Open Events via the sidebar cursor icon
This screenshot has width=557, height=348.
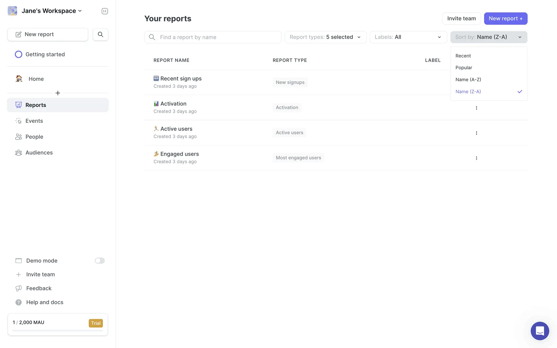tap(19, 121)
